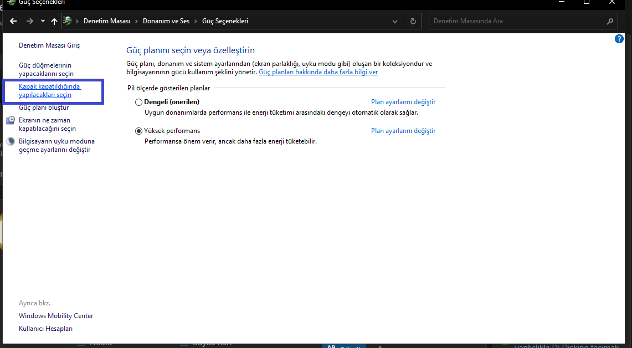Expand chevron after Donanım ve Ses breadcrumb
The image size is (632, 348).
pos(196,21)
